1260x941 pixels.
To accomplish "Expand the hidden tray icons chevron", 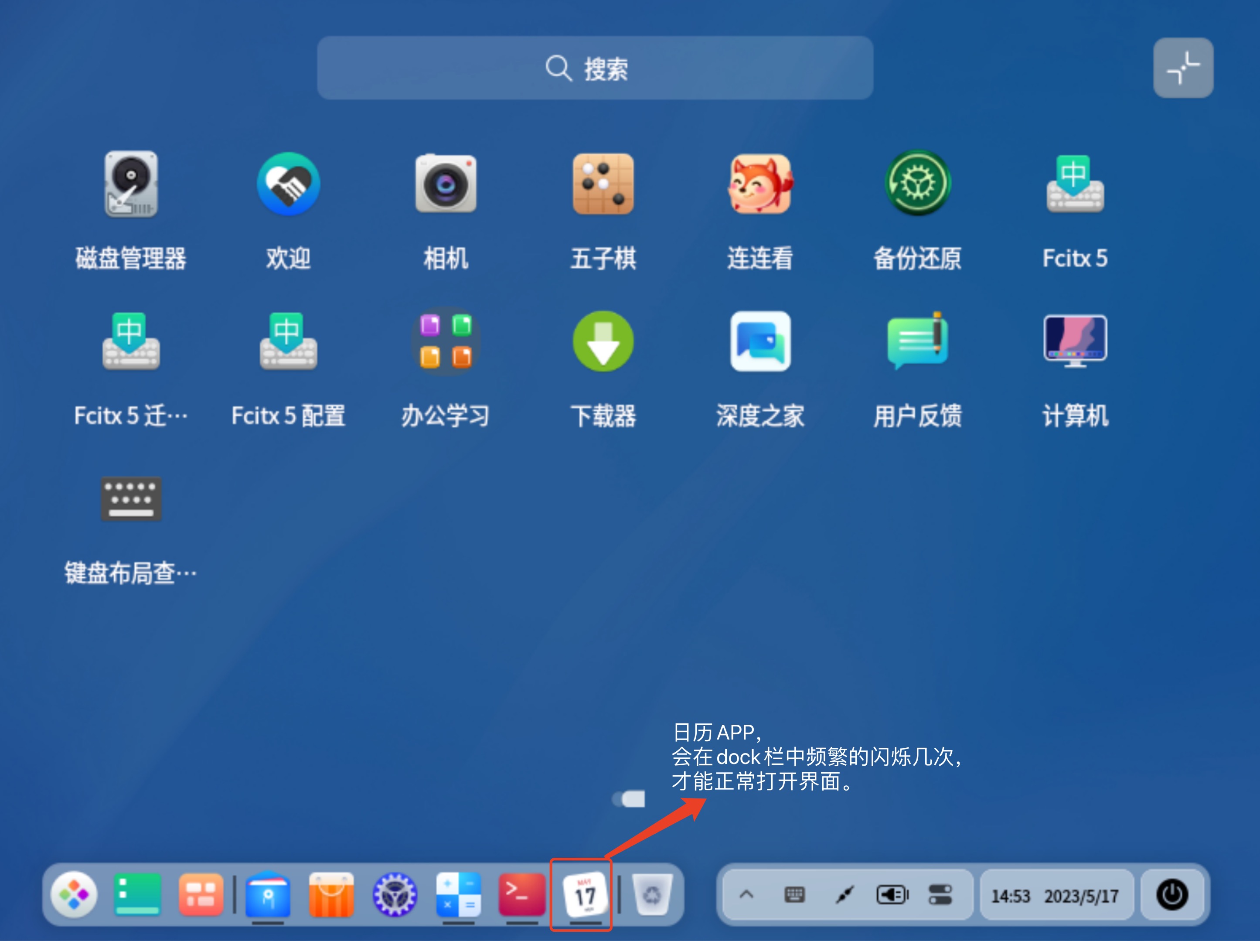I will tap(746, 895).
